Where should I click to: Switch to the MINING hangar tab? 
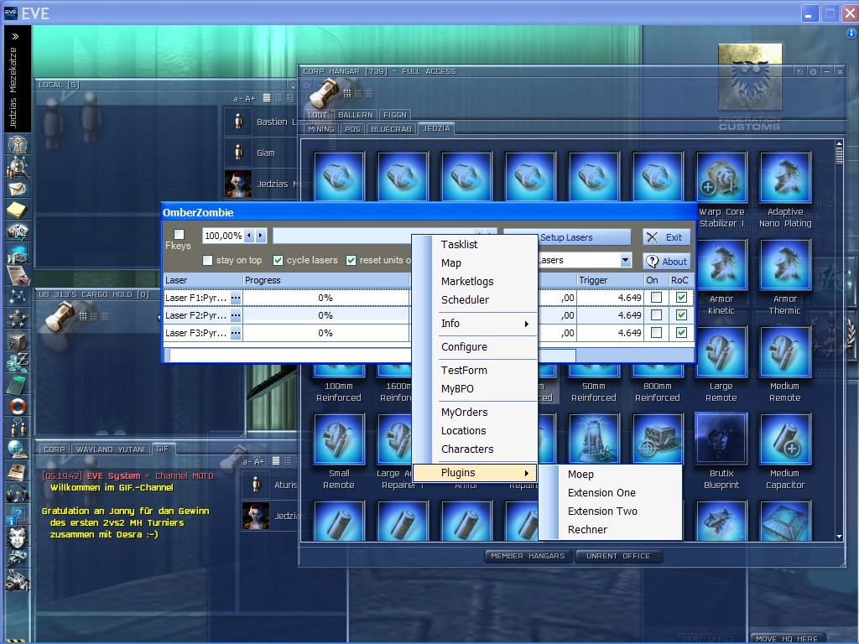point(321,129)
